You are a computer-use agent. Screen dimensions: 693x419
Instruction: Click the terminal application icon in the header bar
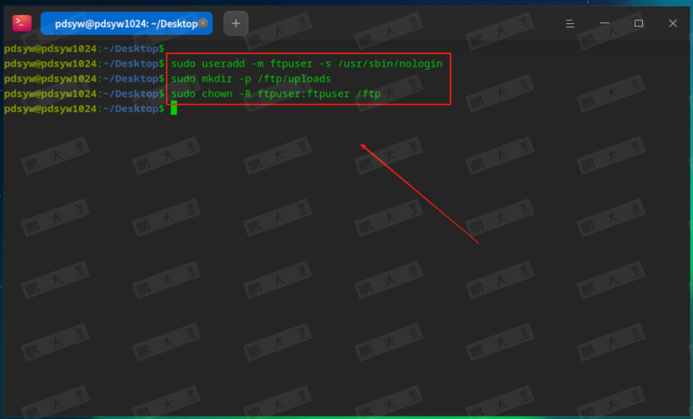[22, 23]
